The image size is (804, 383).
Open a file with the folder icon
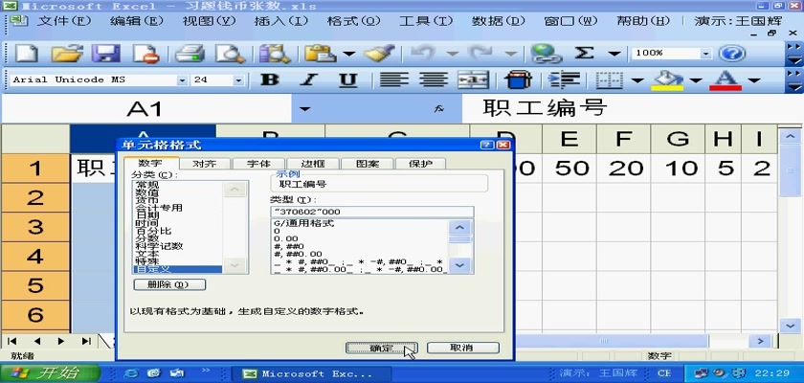point(66,54)
